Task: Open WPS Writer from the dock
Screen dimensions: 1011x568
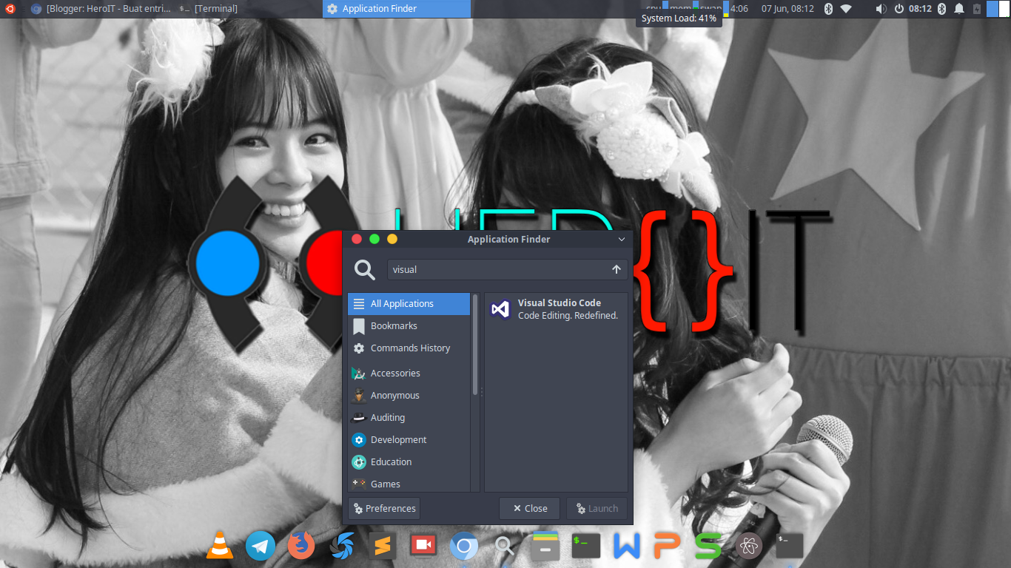Action: (x=626, y=546)
